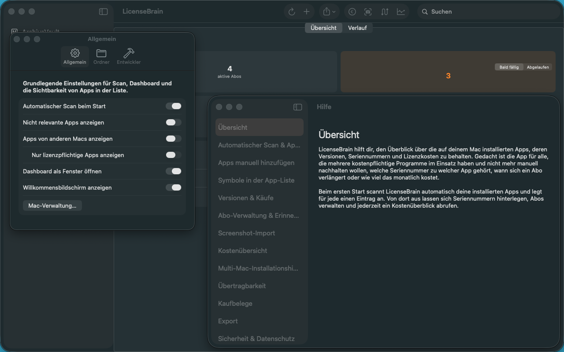This screenshot has width=564, height=352.
Task: Open the chart statistics icon
Action: (x=401, y=12)
